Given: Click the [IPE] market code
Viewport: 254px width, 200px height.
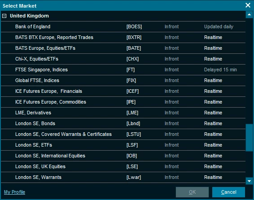Looking at the screenshot, I should coord(131,102).
